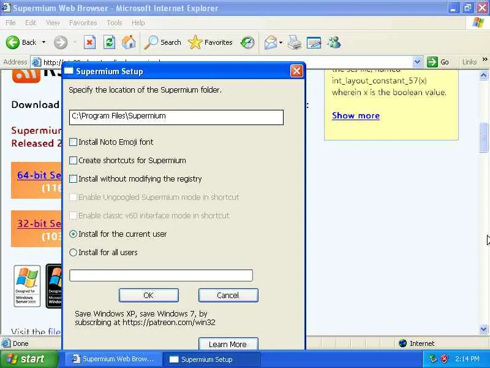Click the Links toolbar label

tap(469, 62)
